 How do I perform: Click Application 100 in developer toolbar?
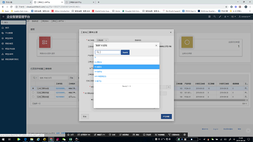84,135
